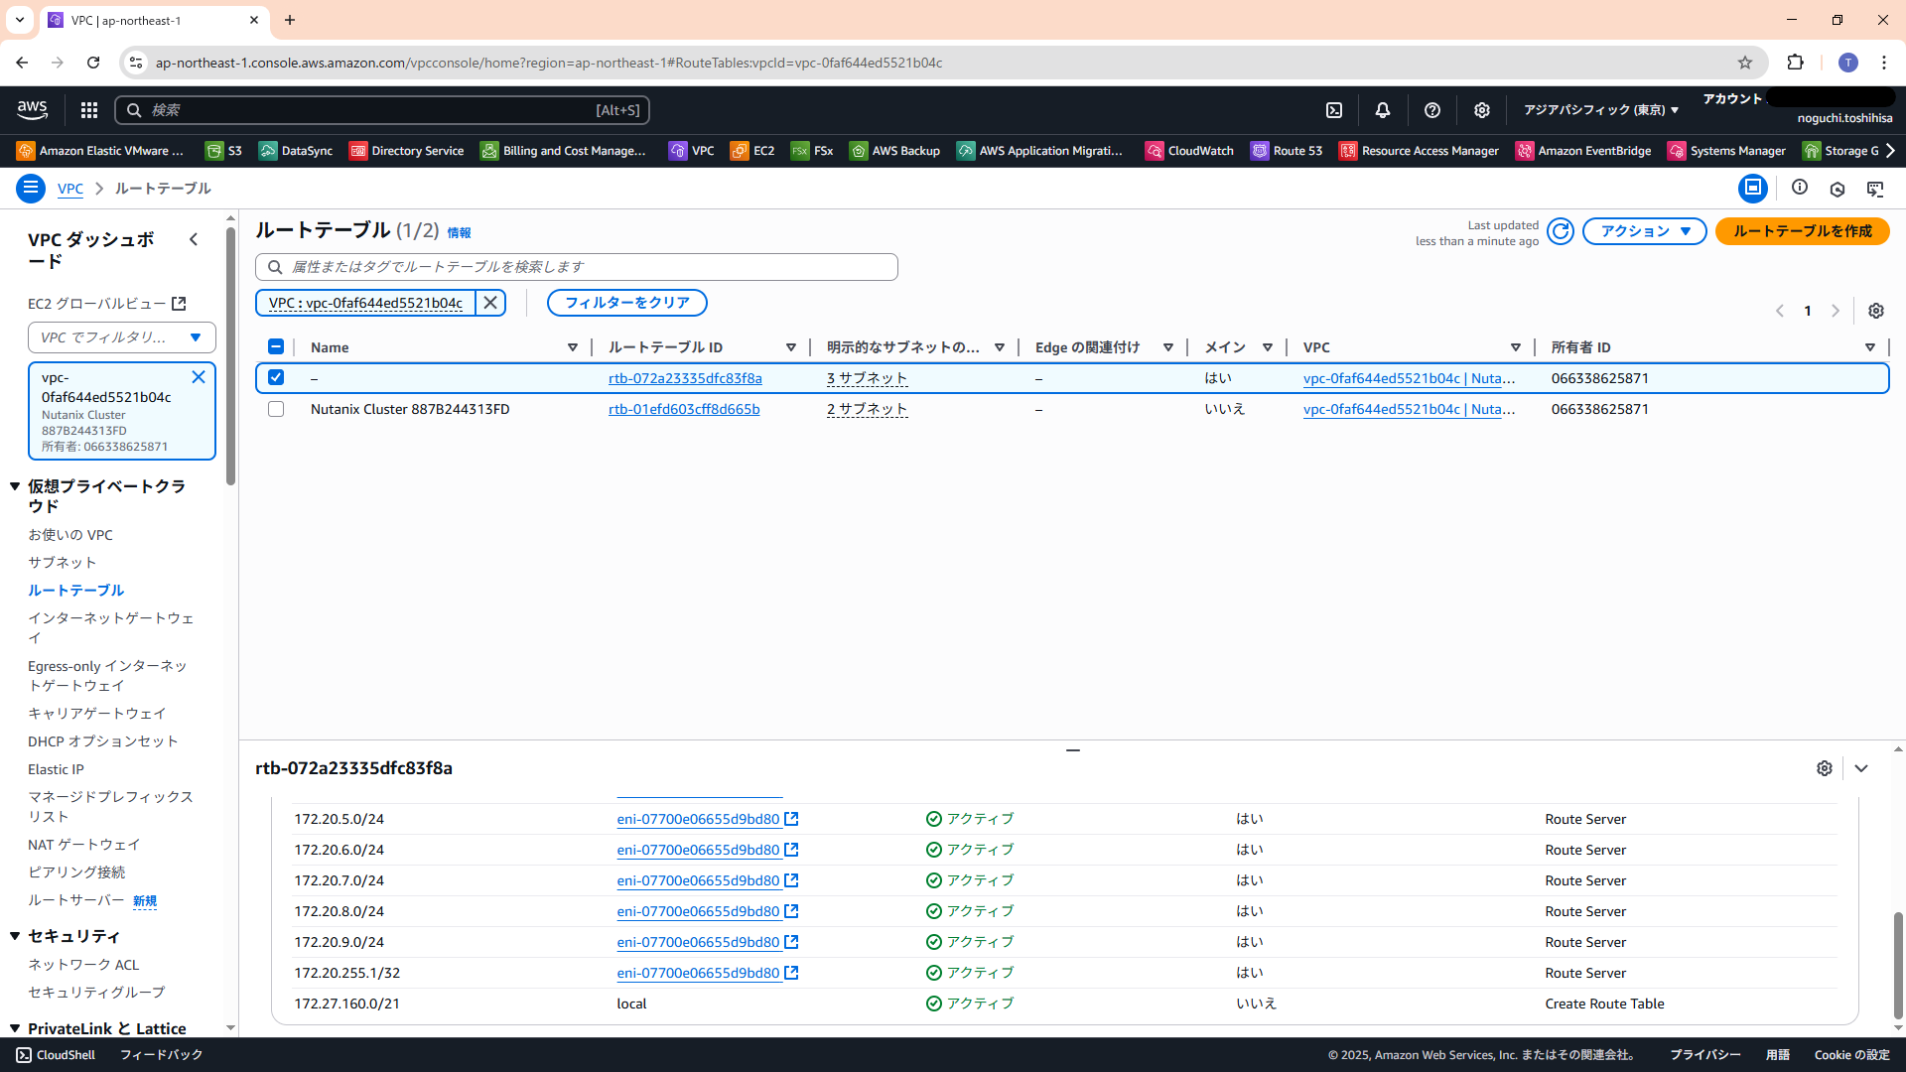This screenshot has width=1906, height=1072.
Task: Open table preferences gear icon above table
Action: [x=1875, y=311]
